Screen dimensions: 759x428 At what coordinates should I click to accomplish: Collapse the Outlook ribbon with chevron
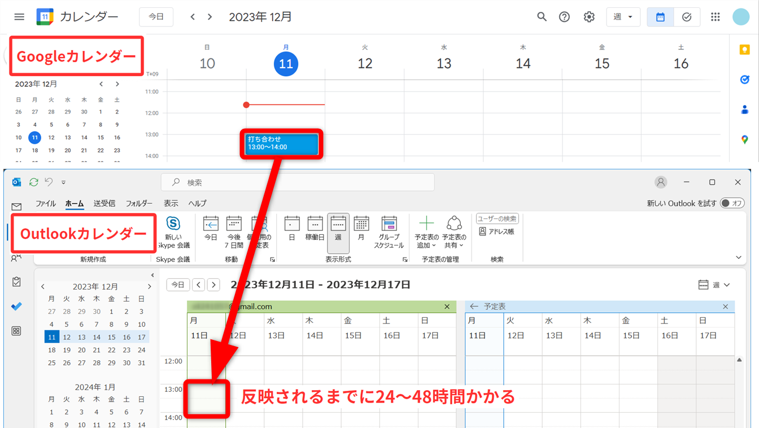coord(738,257)
